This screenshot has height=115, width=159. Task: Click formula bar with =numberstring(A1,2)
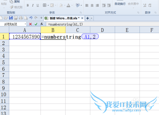tap(102, 24)
